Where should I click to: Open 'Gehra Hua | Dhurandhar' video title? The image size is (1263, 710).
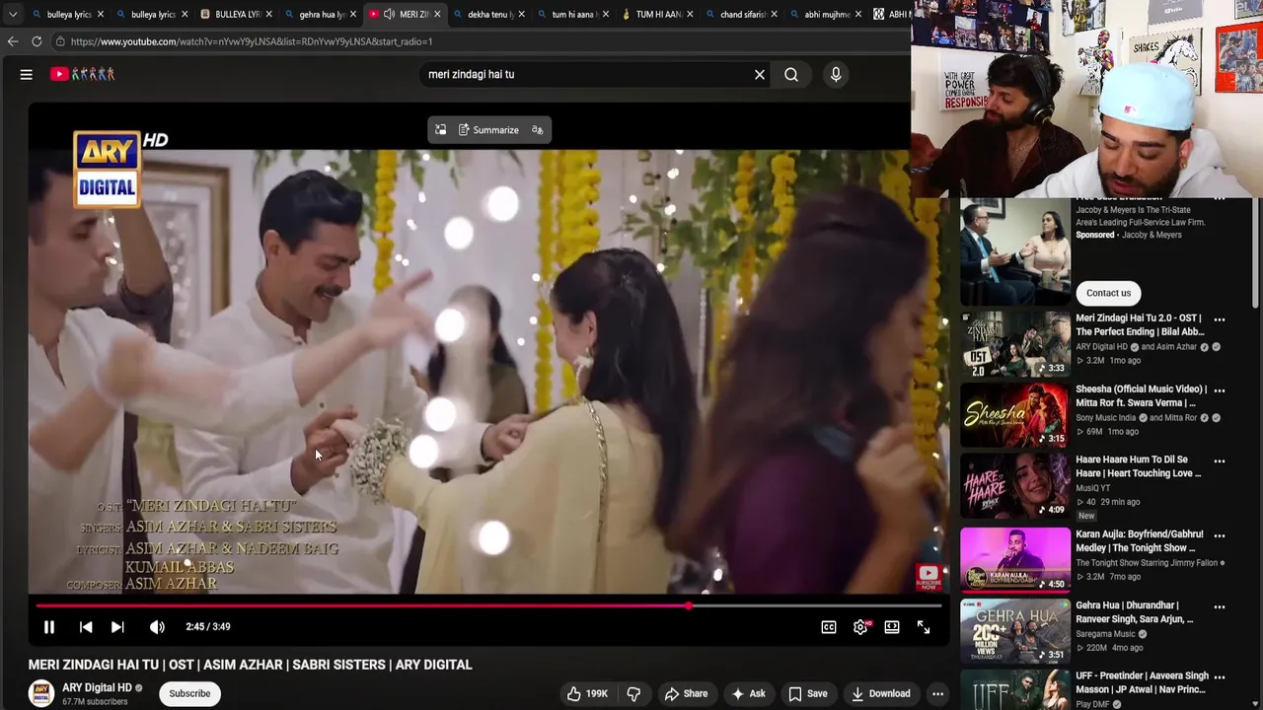(1135, 612)
